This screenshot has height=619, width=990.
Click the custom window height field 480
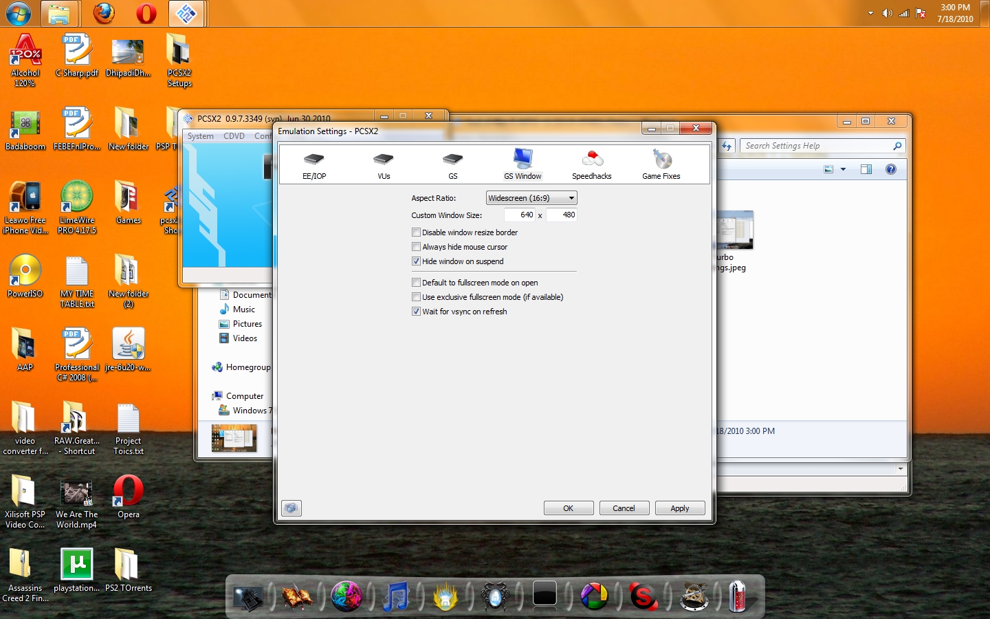pyautogui.click(x=562, y=215)
